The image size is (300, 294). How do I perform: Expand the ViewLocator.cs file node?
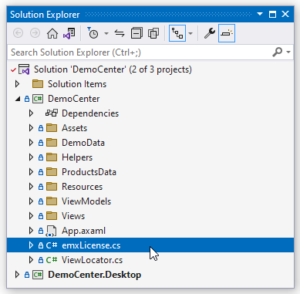(31, 260)
